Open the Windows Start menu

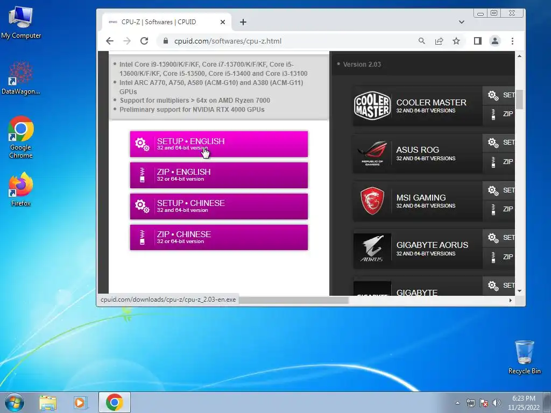point(15,402)
